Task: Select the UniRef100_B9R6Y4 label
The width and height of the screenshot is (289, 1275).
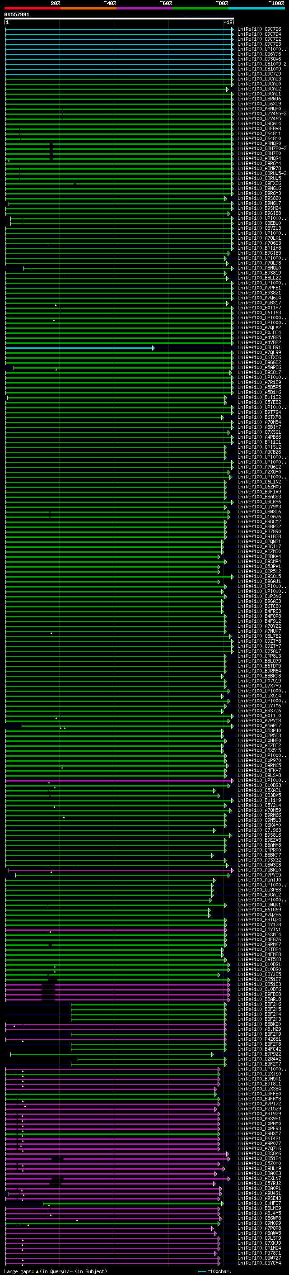Action: [259, 164]
